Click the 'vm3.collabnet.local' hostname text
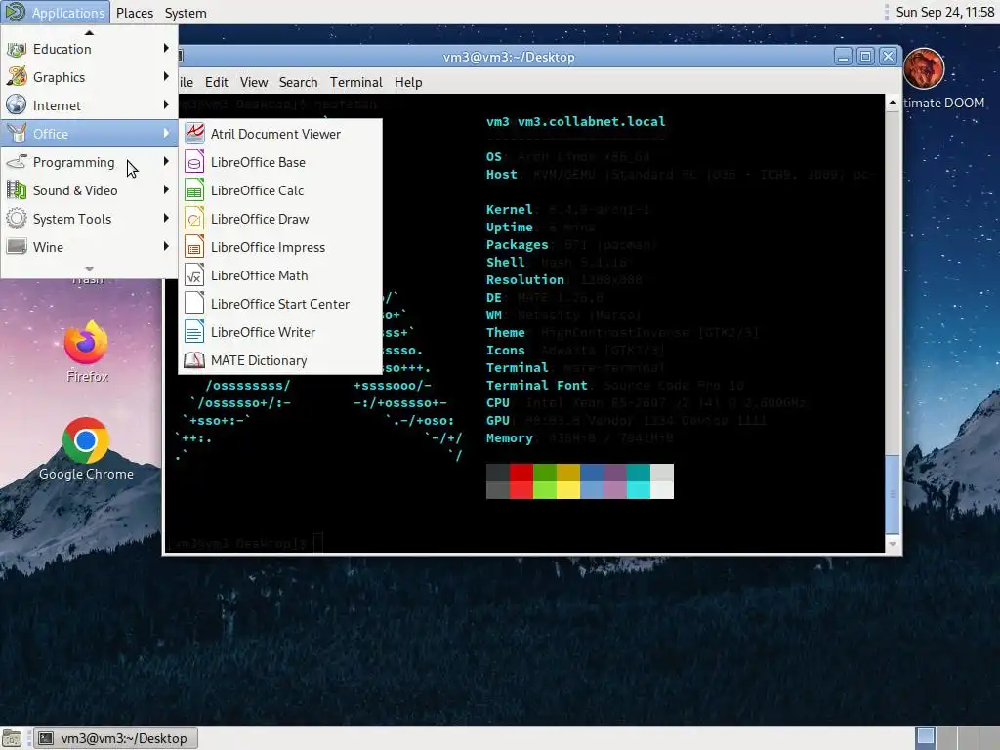Viewport: 1000px width, 750px height. coord(591,121)
